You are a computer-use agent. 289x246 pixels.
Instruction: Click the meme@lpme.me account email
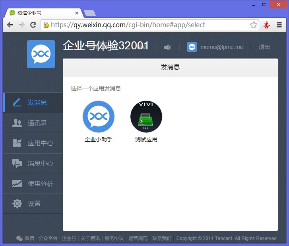click(x=221, y=47)
